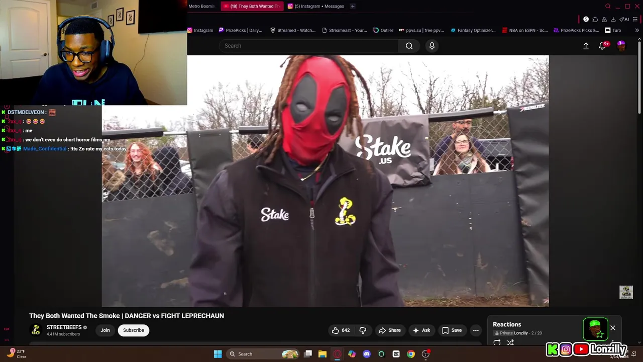Open the S extension icon in toolbar
Screen dimensions: 643x362
[x=586, y=19]
